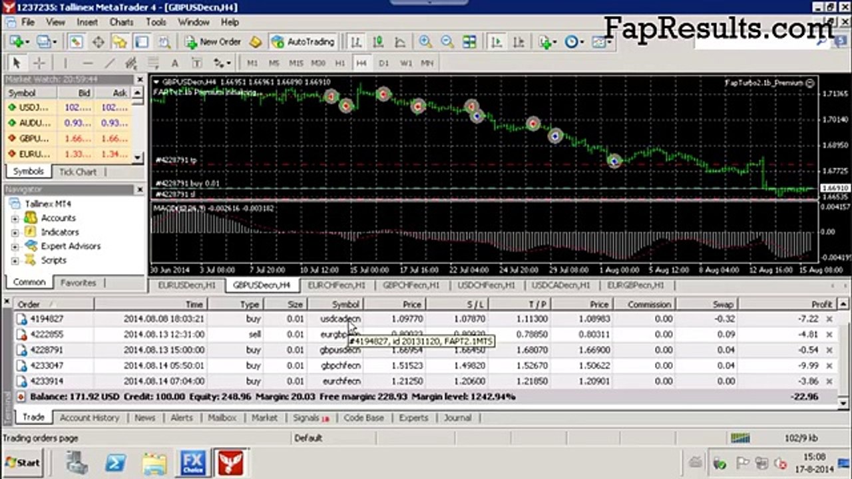Select the Fibonacci Retracement tool
This screenshot has height=479, width=852.
153,63
